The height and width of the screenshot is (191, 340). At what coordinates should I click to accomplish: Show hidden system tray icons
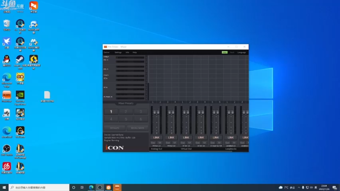tap(299, 187)
